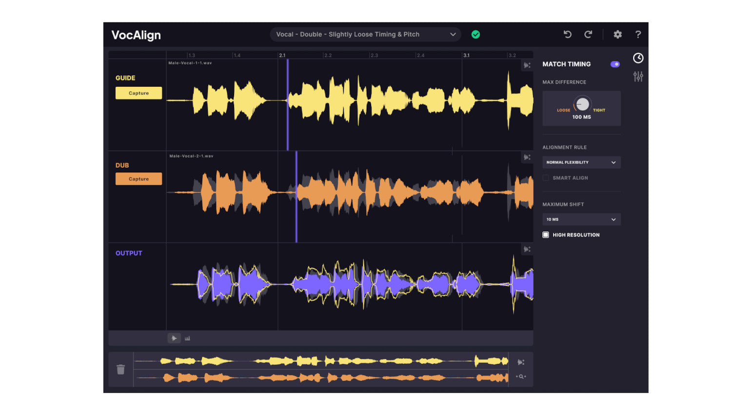Expand the Maximum Shift dropdown
This screenshot has width=751, height=414.
[581, 219]
